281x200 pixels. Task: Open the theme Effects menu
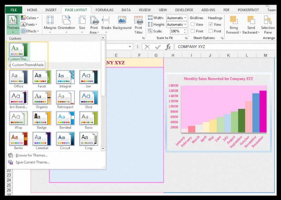click(30, 31)
